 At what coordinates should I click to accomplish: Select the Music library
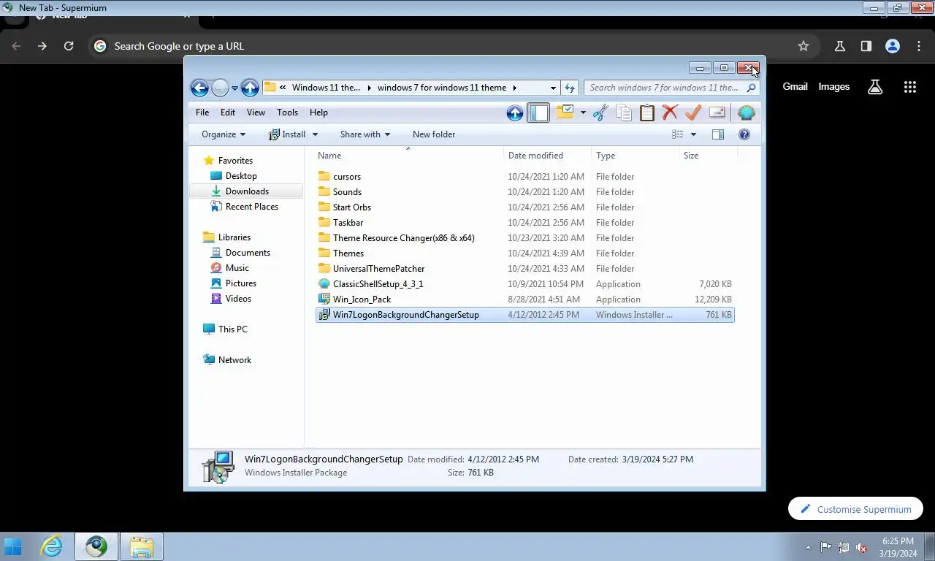click(x=237, y=268)
